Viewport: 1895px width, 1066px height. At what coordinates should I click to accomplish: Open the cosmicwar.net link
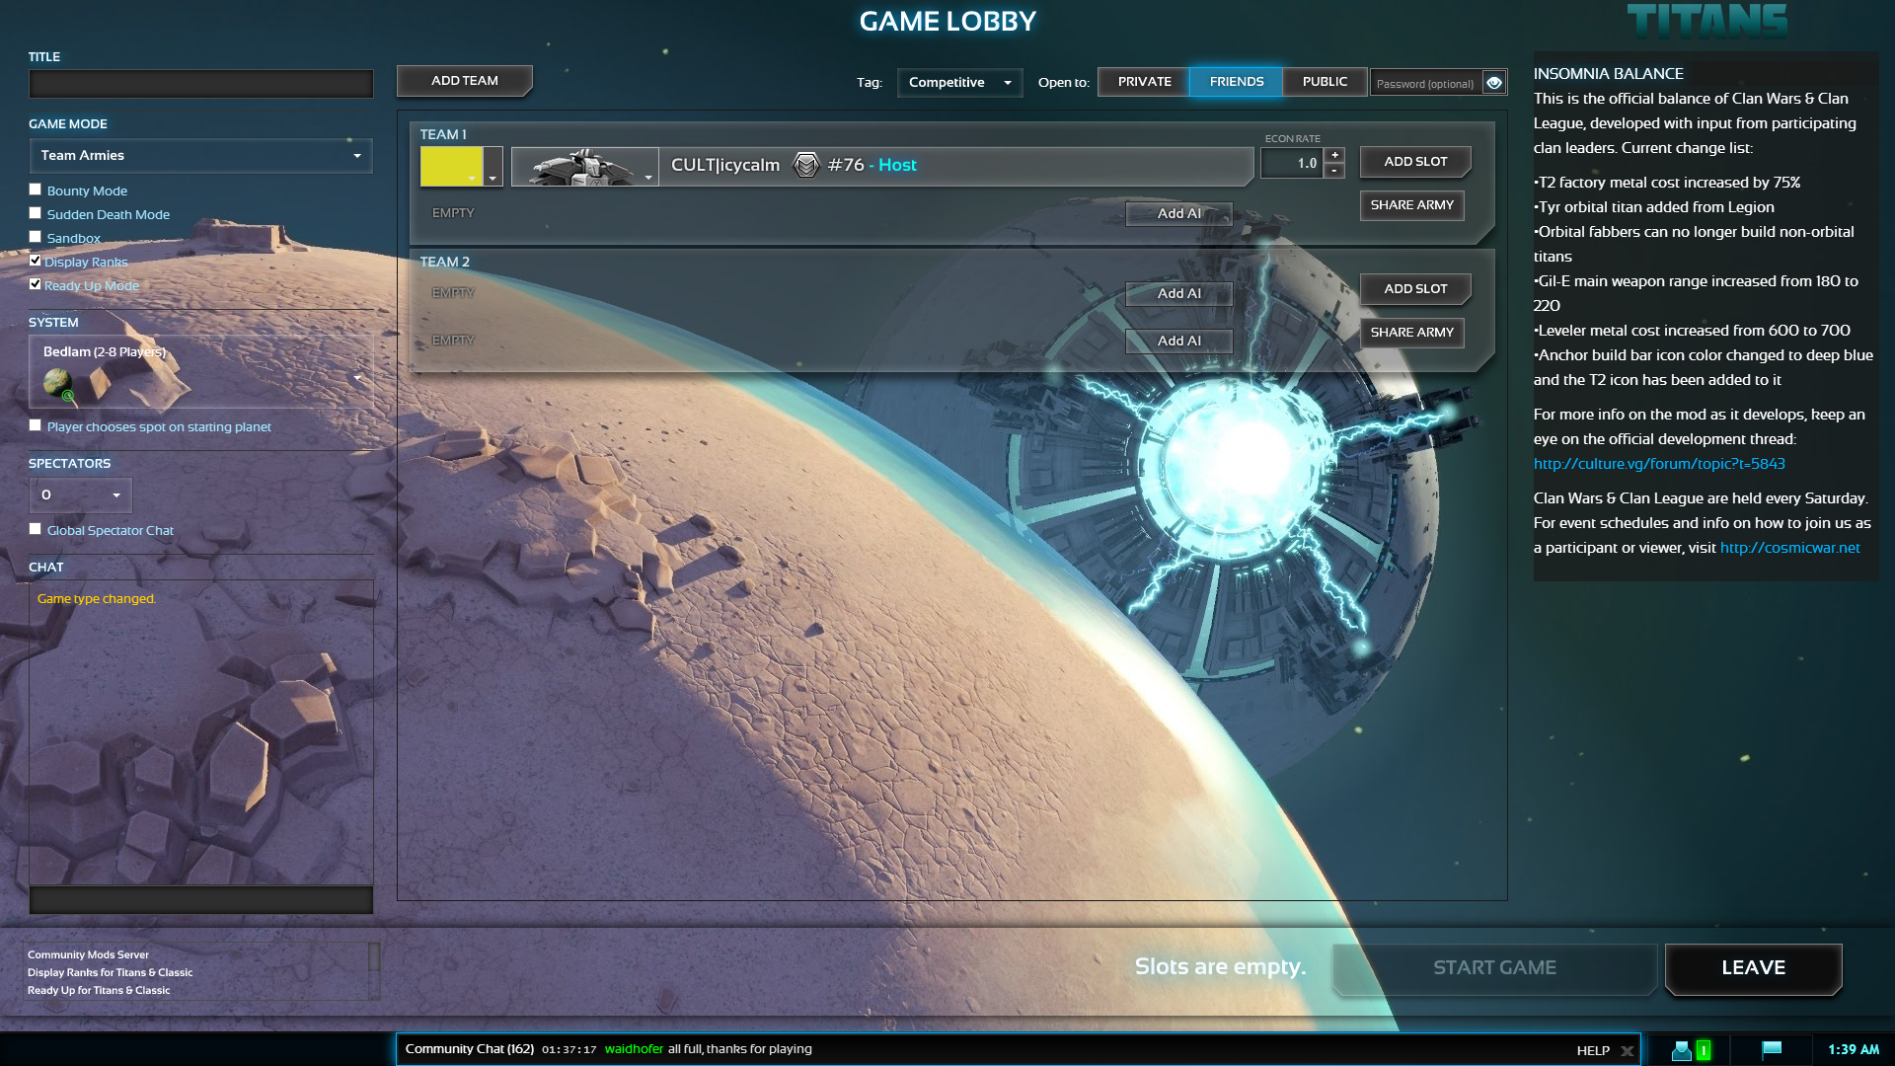pyautogui.click(x=1789, y=548)
